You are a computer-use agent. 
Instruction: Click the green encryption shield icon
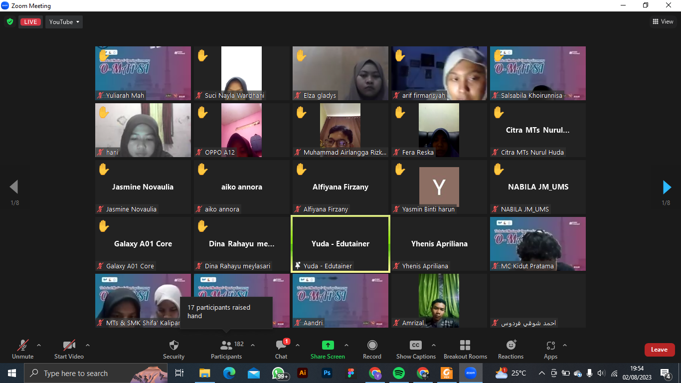(10, 22)
